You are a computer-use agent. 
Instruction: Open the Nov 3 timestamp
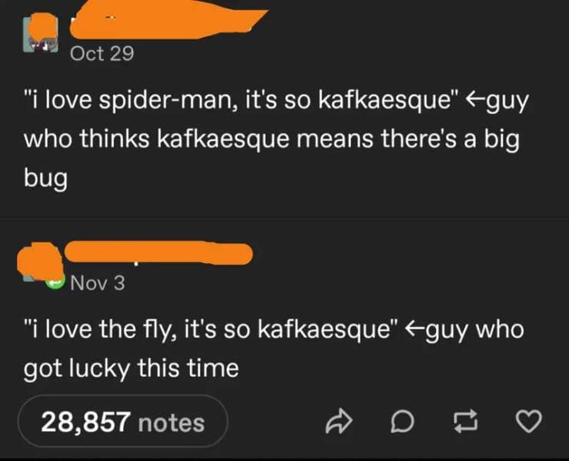click(x=98, y=282)
